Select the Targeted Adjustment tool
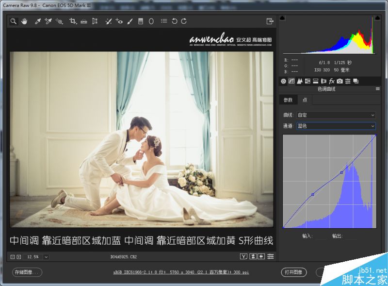Viewport: 388px width, 286px height. click(x=59, y=21)
